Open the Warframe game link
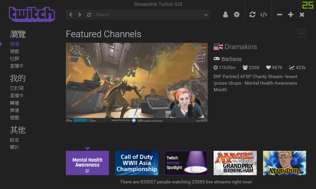Image resolution: width=316 pixels, height=189 pixels. click(231, 59)
